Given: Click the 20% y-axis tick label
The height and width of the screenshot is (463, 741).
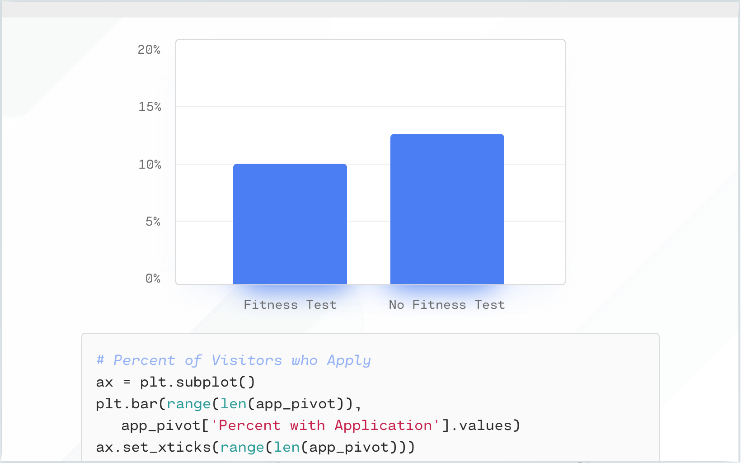Looking at the screenshot, I should (x=149, y=50).
